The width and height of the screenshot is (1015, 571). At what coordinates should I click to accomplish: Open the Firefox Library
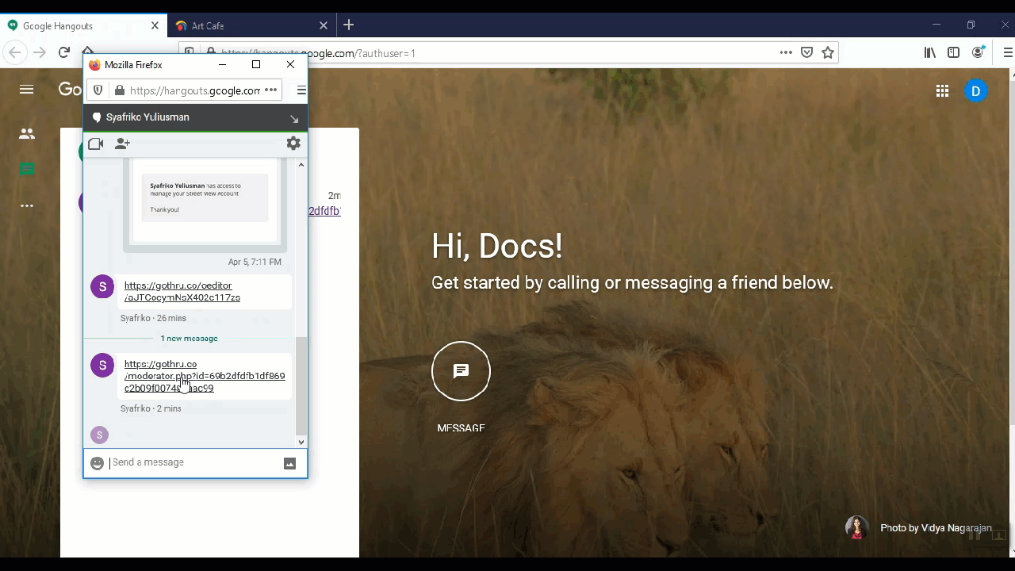coord(930,53)
